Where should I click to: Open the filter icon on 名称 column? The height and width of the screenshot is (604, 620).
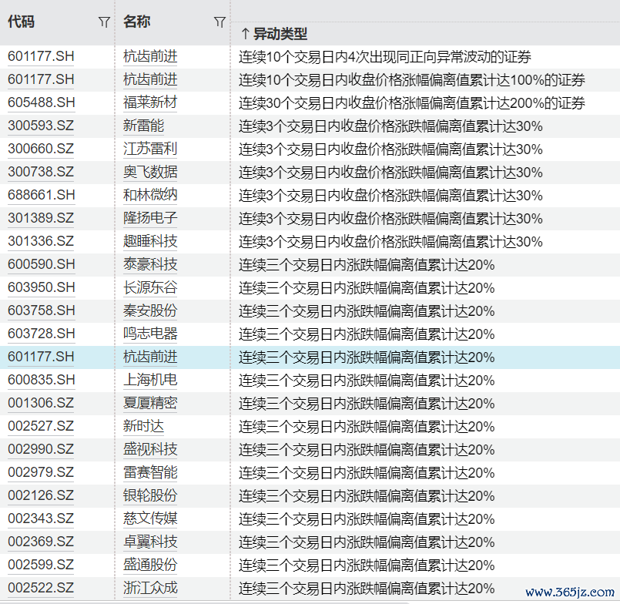[x=220, y=22]
